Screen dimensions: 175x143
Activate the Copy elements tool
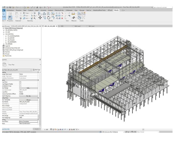coord(44,18)
